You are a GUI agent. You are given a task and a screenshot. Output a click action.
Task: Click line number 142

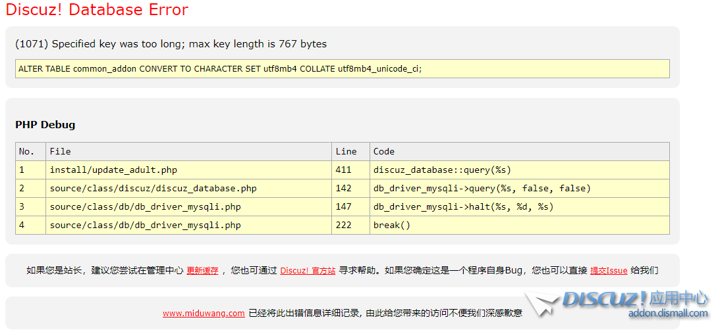point(351,189)
